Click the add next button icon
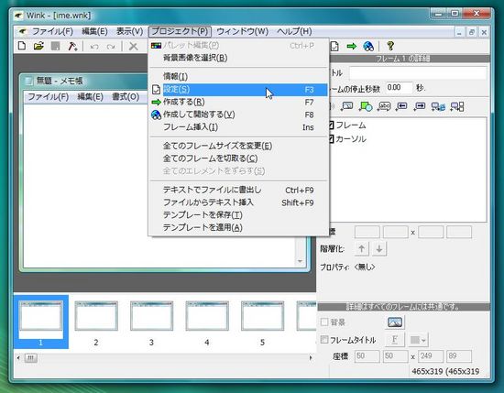The image size is (504, 393). pyautogui.click(x=420, y=106)
